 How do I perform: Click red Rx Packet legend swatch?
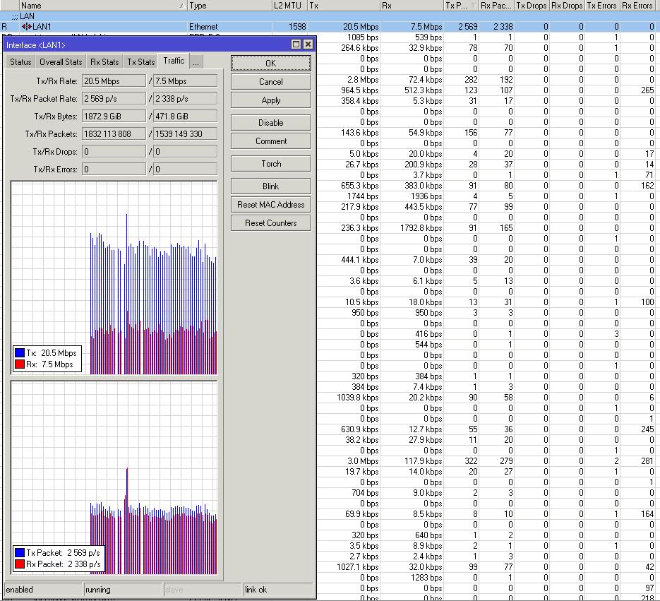point(20,564)
